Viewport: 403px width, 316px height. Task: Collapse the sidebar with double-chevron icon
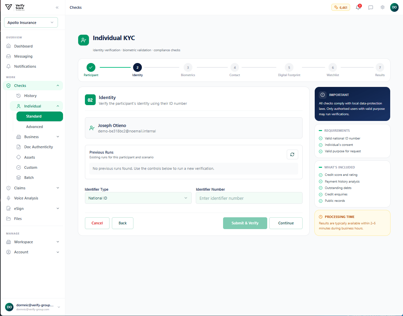(57, 7)
